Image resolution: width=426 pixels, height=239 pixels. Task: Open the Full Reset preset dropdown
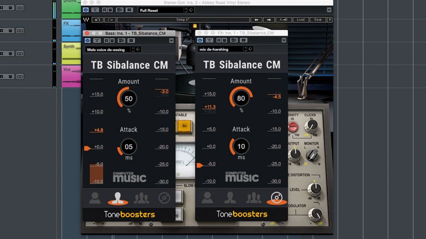(x=161, y=10)
